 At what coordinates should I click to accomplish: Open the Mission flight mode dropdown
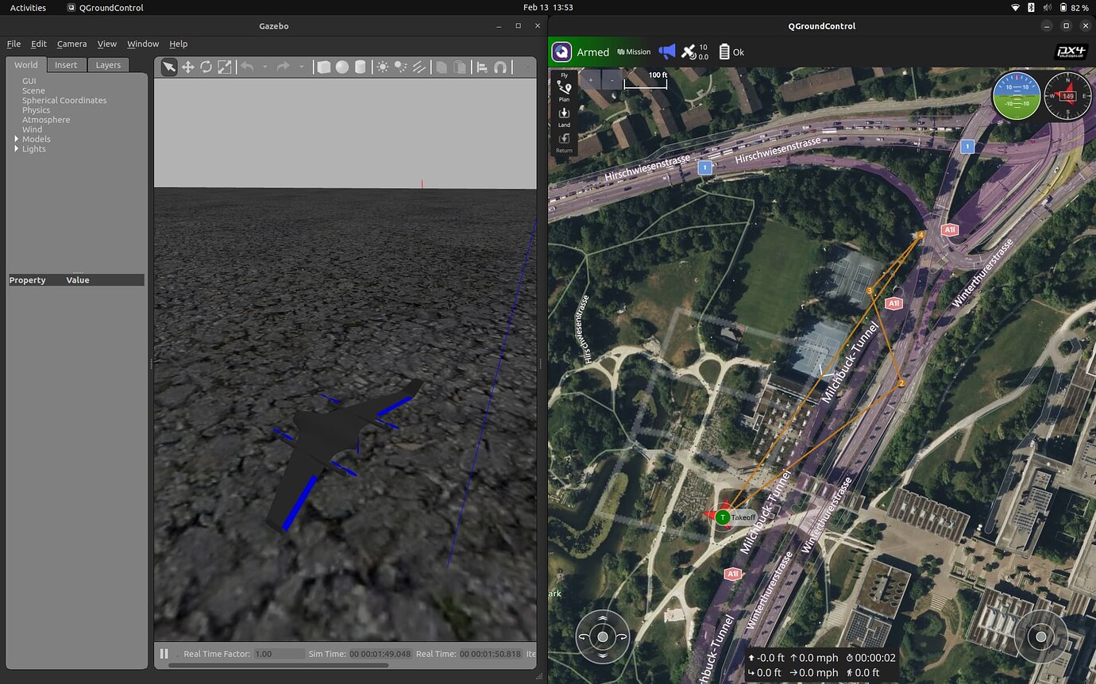(634, 52)
